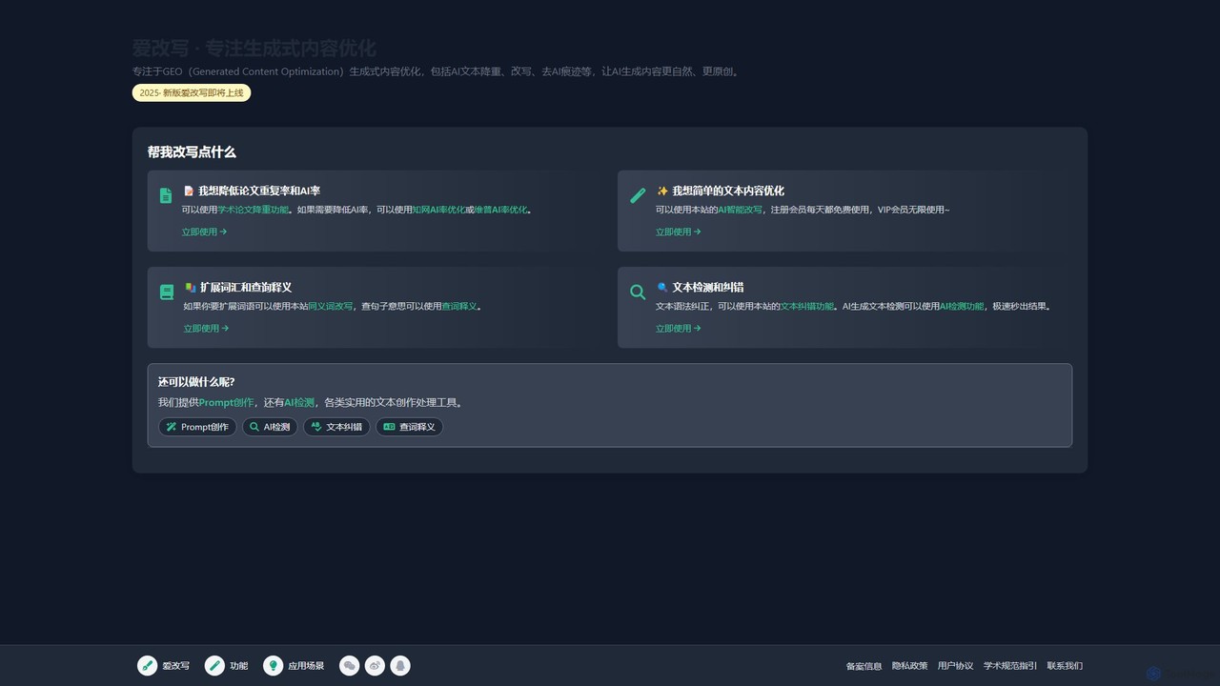Click the Prompt创作 pill button
The image size is (1220, 686).
(197, 427)
